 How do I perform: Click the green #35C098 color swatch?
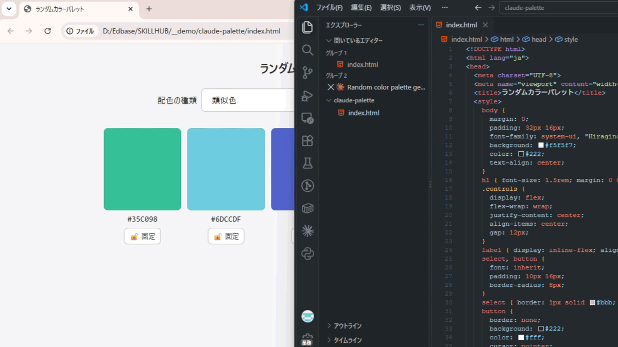pyautogui.click(x=142, y=169)
